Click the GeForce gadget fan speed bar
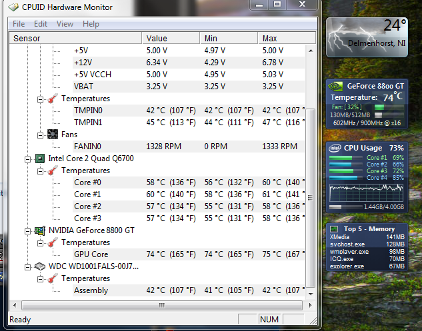The image size is (422, 331). click(x=389, y=107)
